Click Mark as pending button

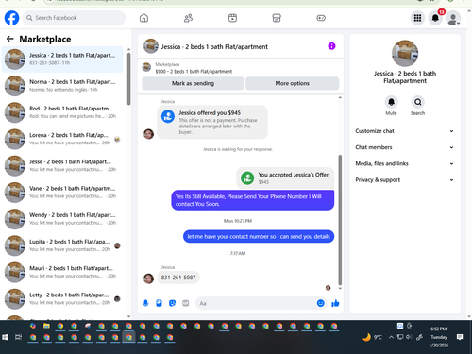(193, 83)
